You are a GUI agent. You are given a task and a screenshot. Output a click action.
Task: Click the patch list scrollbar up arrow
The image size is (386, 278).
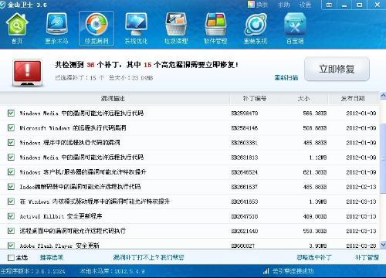coord(383,96)
